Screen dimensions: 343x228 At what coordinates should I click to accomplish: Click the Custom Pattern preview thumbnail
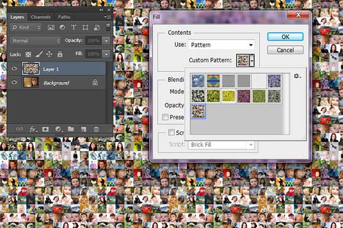243,61
